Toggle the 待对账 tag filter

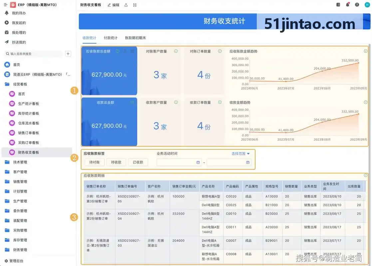(x=95, y=162)
